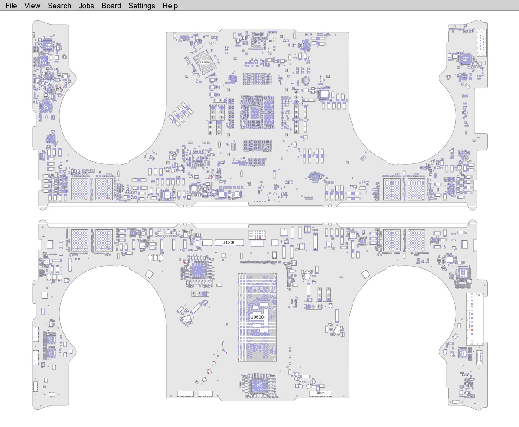Open the File menu
519x427 pixels.
11,6
